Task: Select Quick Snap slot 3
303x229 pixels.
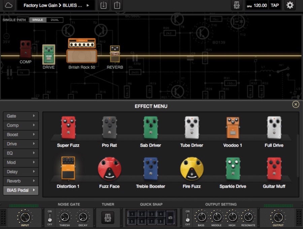Action: coord(151,214)
